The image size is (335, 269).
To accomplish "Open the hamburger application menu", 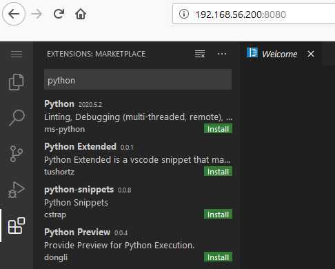I will [x=17, y=54].
